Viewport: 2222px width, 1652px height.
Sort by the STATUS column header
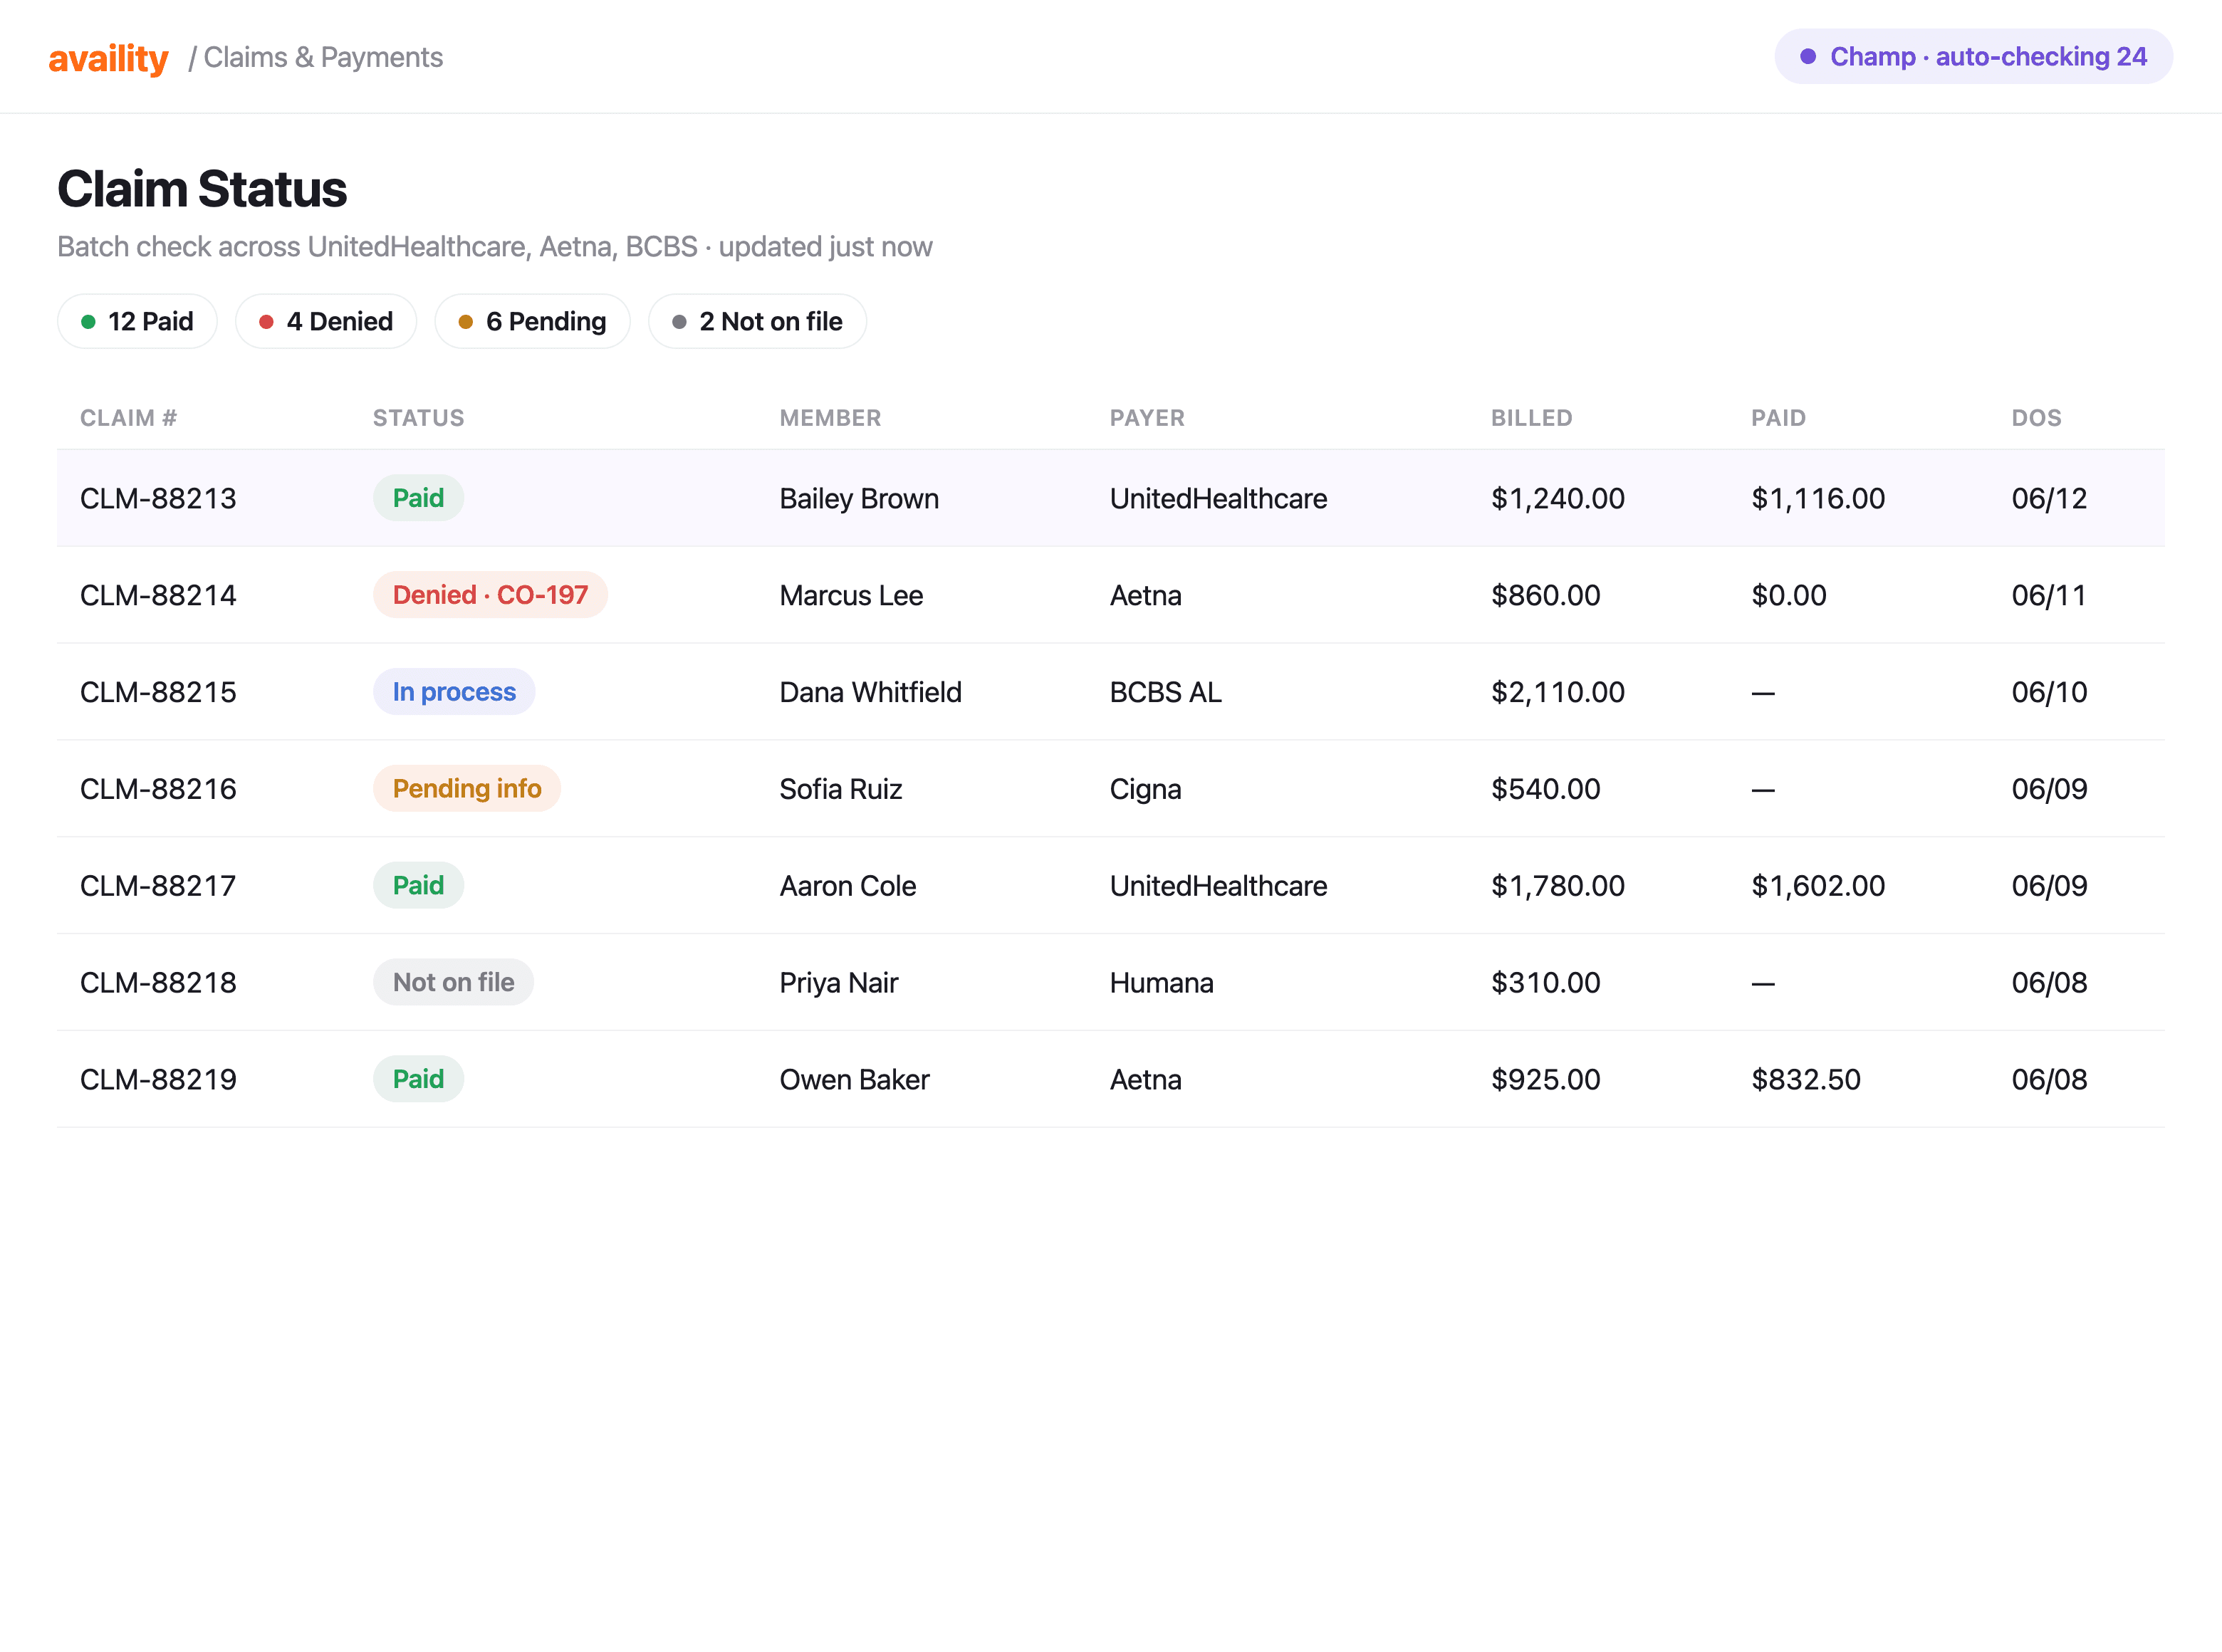(418, 418)
